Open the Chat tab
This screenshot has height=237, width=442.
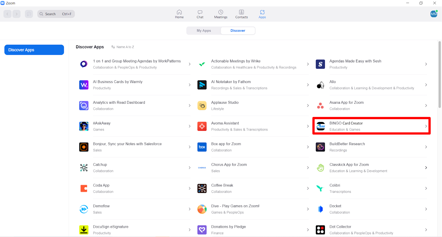[x=200, y=14]
